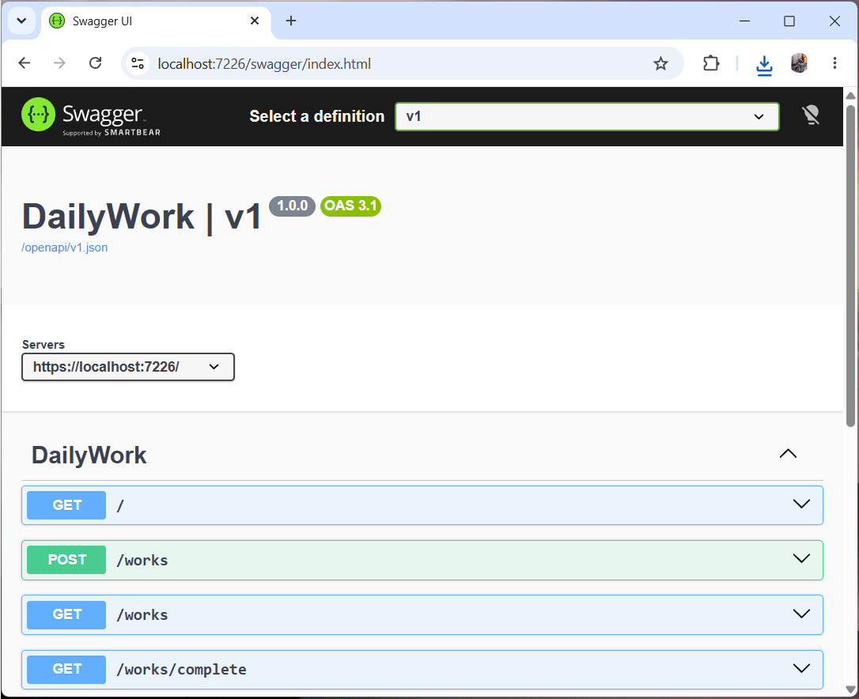Open the Select a definition dropdown
Screen dimensions: 859x699
click(x=587, y=116)
